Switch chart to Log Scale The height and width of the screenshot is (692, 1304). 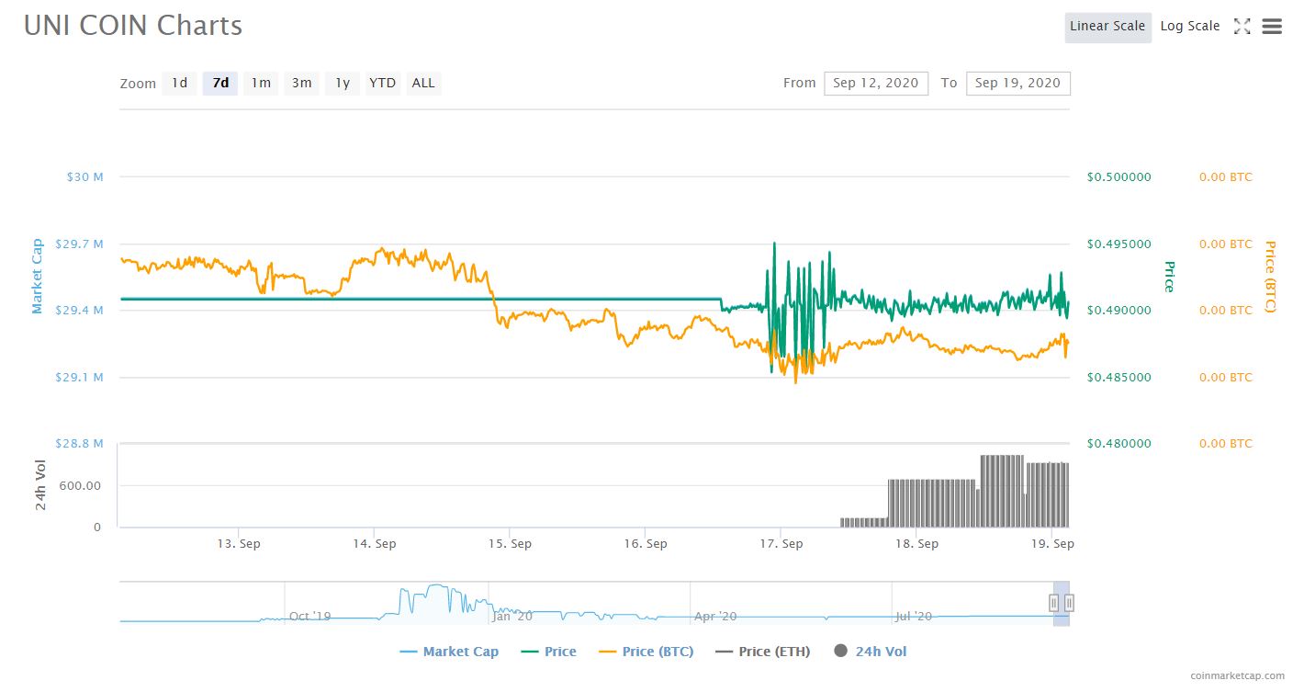1190,27
